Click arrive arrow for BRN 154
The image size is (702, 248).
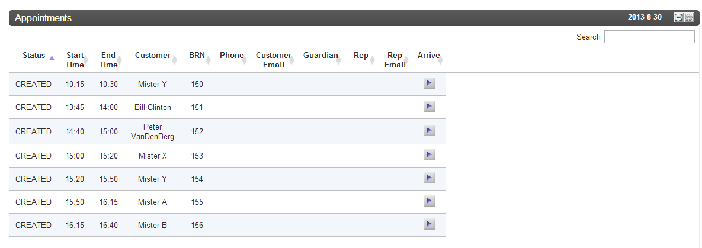(x=429, y=178)
